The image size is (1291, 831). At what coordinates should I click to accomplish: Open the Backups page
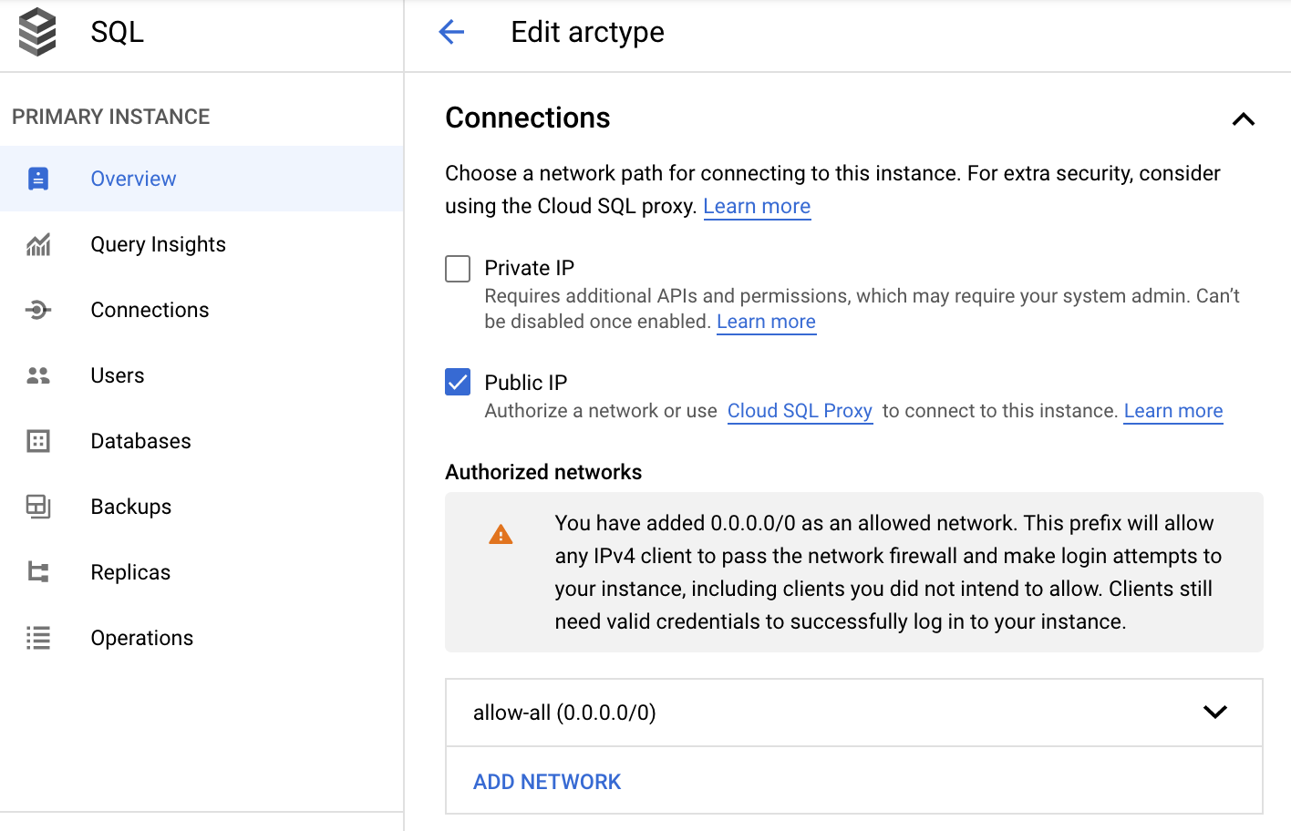[201, 507]
